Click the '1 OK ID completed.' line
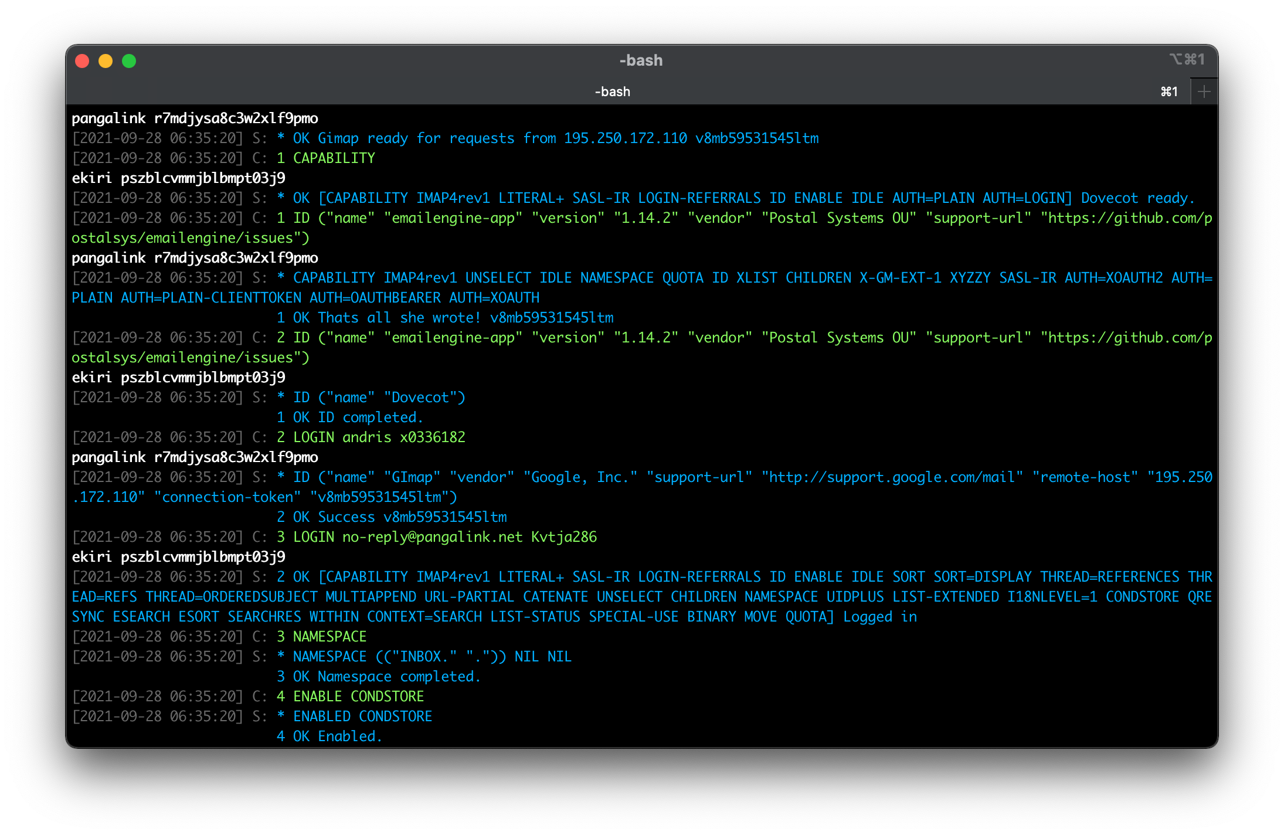The width and height of the screenshot is (1284, 835). pos(349,417)
